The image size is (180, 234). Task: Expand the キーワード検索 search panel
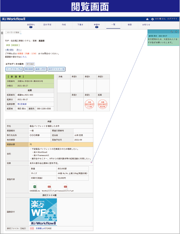[13, 32]
